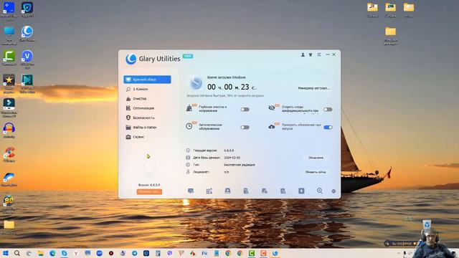Click 'Бесплатная редакция' type value text

pyautogui.click(x=240, y=165)
